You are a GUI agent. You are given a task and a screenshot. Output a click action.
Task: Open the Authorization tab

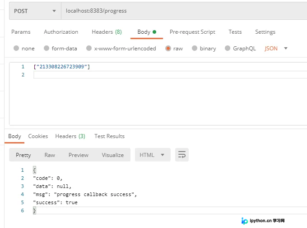pos(61,32)
